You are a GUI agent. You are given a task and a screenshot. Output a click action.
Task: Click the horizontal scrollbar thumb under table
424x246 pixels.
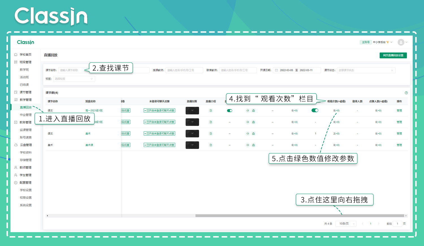point(300,216)
